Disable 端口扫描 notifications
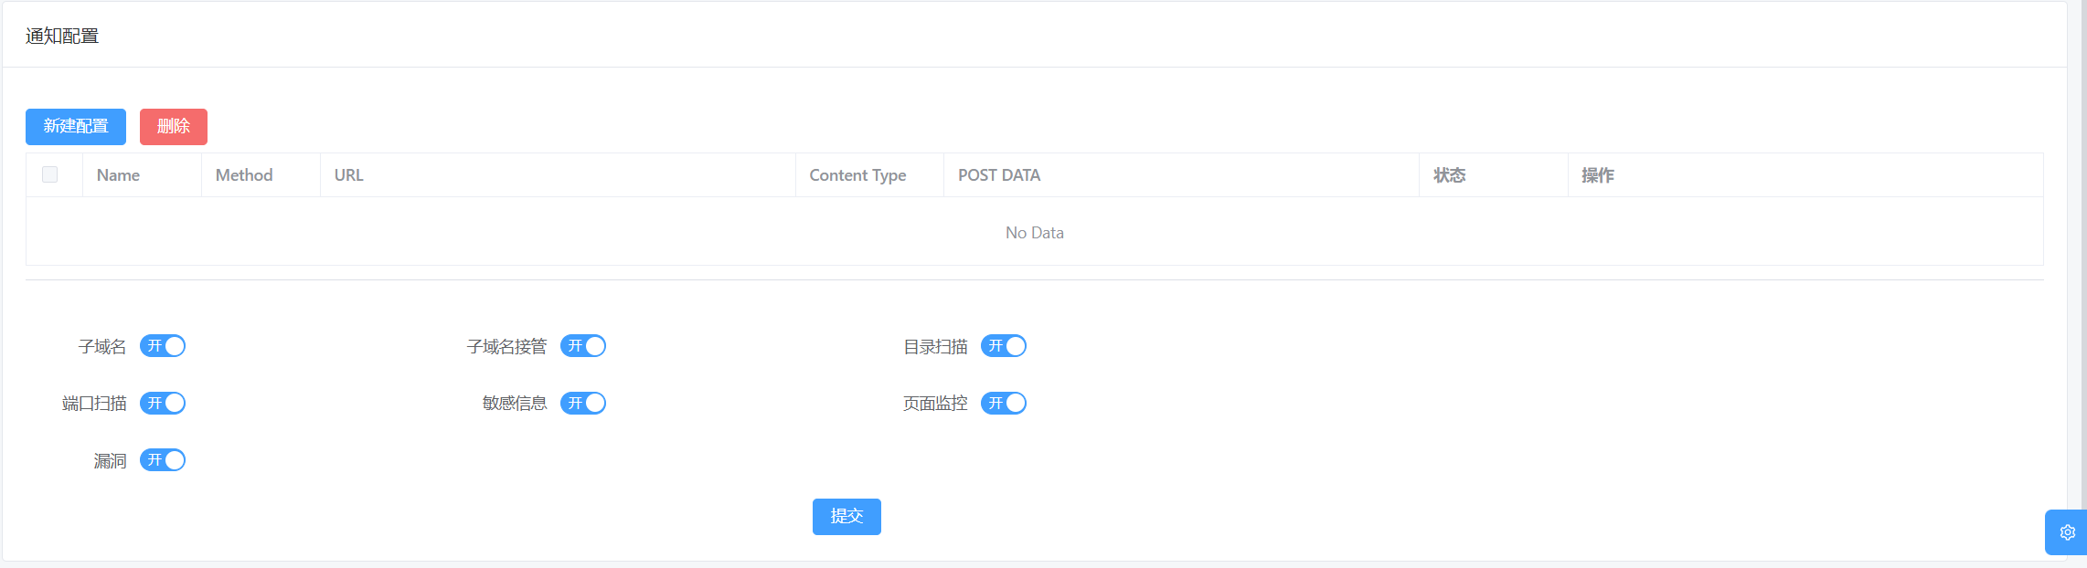This screenshot has height=568, width=2087. click(x=163, y=403)
